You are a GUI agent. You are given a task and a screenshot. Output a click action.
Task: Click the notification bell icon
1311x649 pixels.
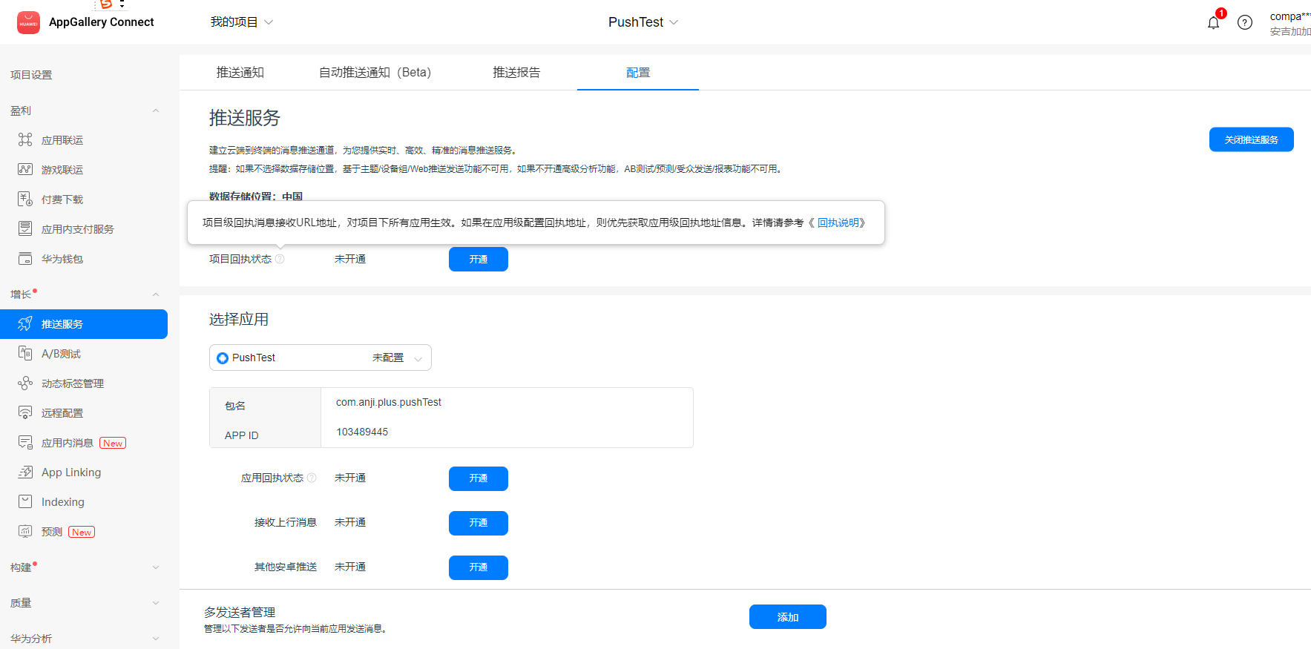pos(1213,23)
